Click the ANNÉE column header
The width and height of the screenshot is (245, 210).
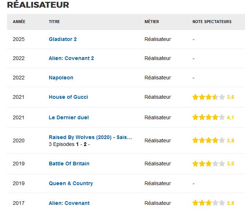click(x=19, y=22)
